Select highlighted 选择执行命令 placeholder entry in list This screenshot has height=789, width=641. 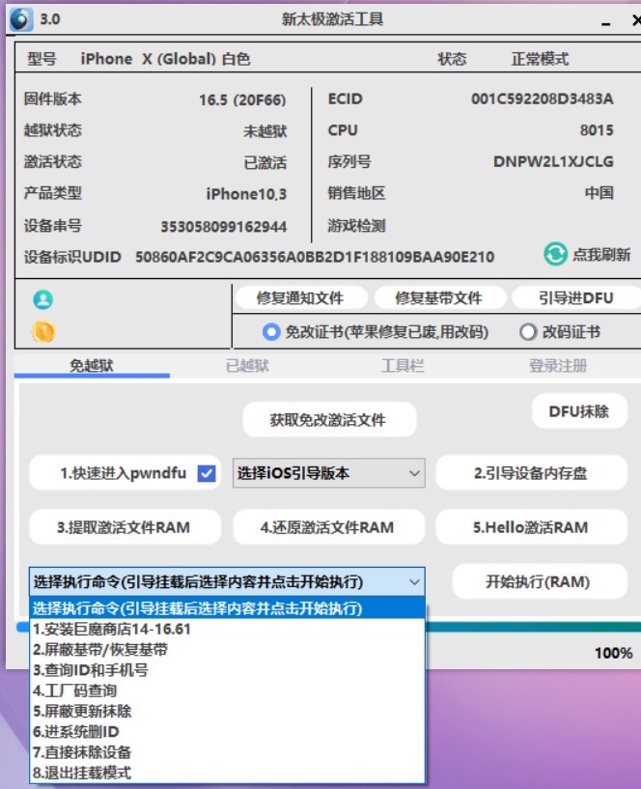click(228, 608)
